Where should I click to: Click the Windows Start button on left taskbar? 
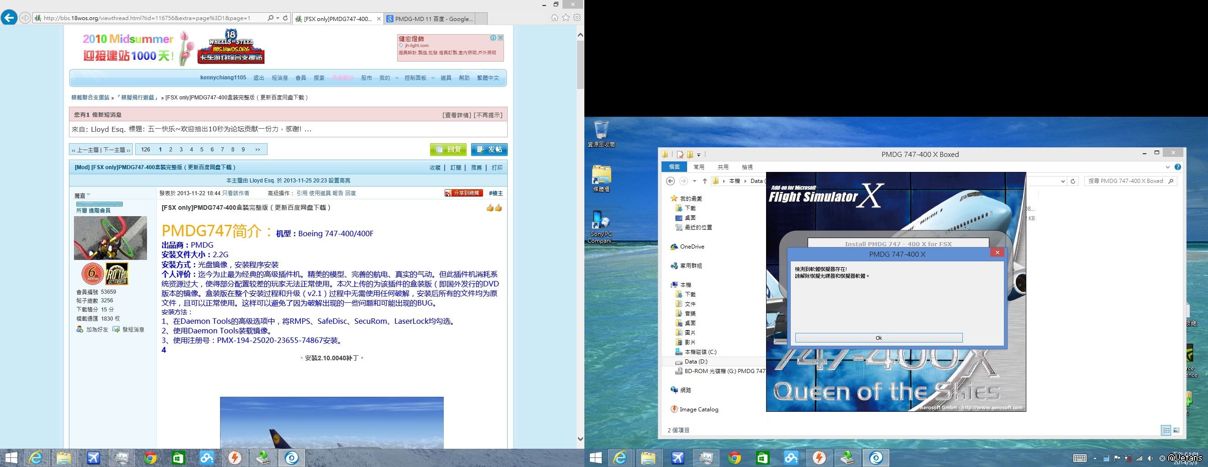tap(11, 457)
